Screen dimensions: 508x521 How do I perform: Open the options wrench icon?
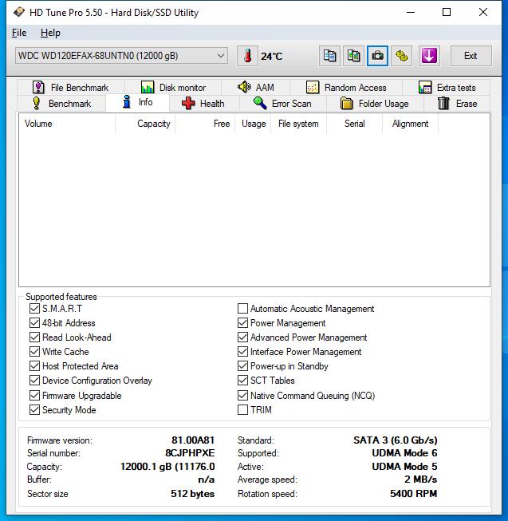402,56
